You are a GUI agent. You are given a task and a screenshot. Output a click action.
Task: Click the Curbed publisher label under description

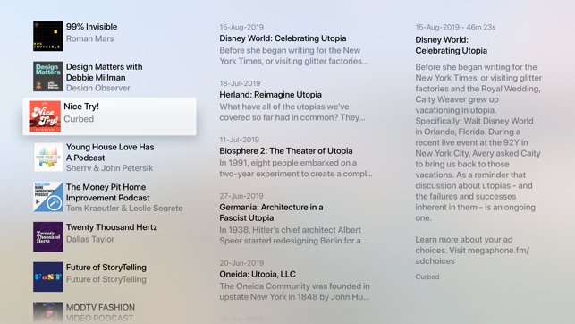[427, 277]
